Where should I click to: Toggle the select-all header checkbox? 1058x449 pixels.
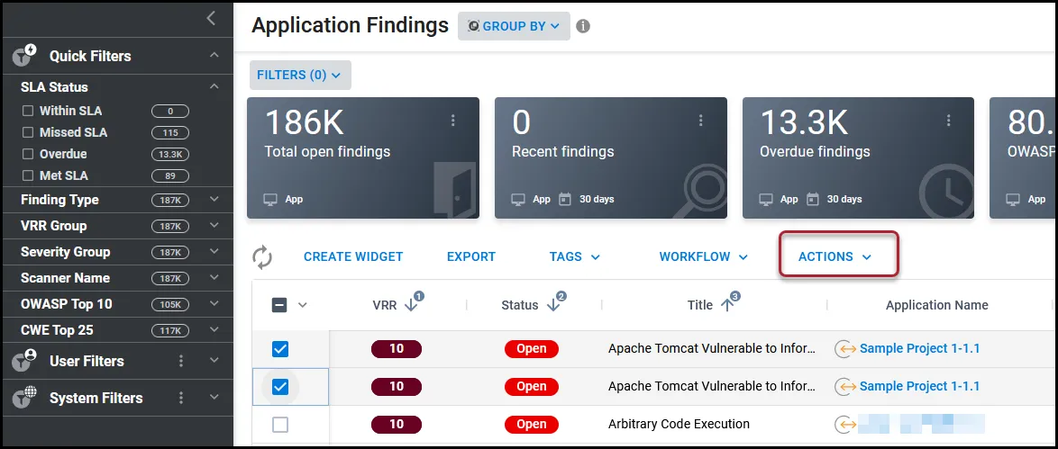pyautogui.click(x=279, y=305)
